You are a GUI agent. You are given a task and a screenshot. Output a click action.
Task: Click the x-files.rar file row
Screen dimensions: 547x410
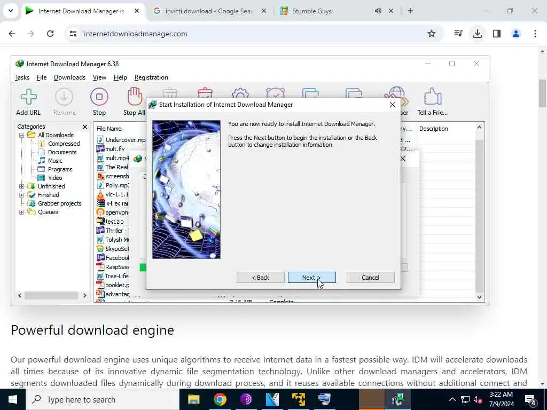(113, 203)
